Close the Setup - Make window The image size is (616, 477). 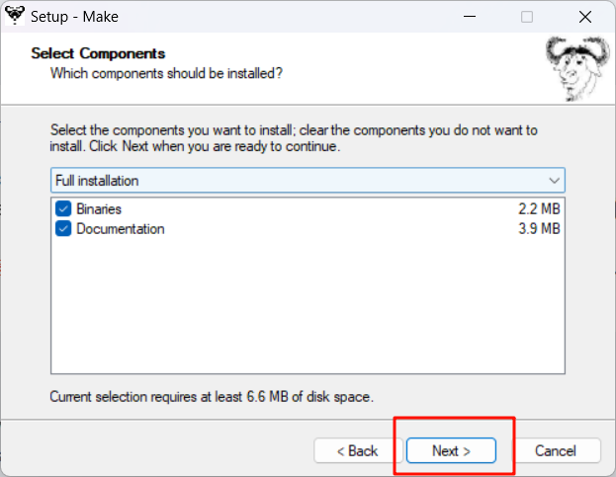[585, 17]
